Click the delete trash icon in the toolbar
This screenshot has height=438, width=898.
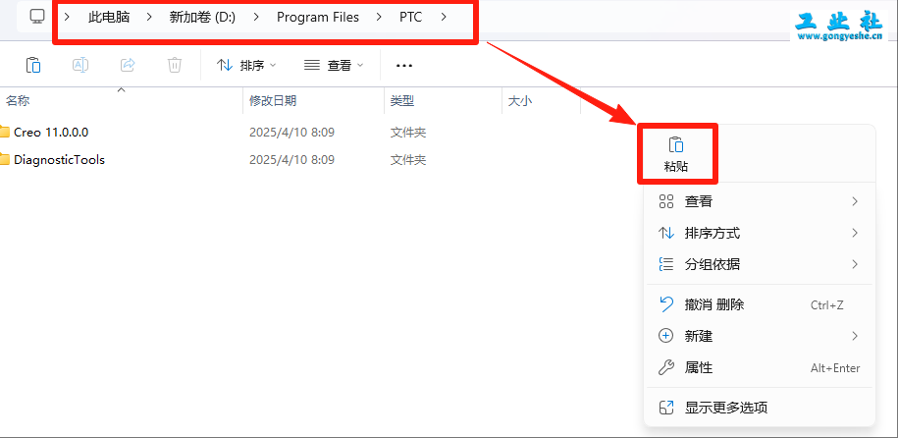(x=174, y=65)
